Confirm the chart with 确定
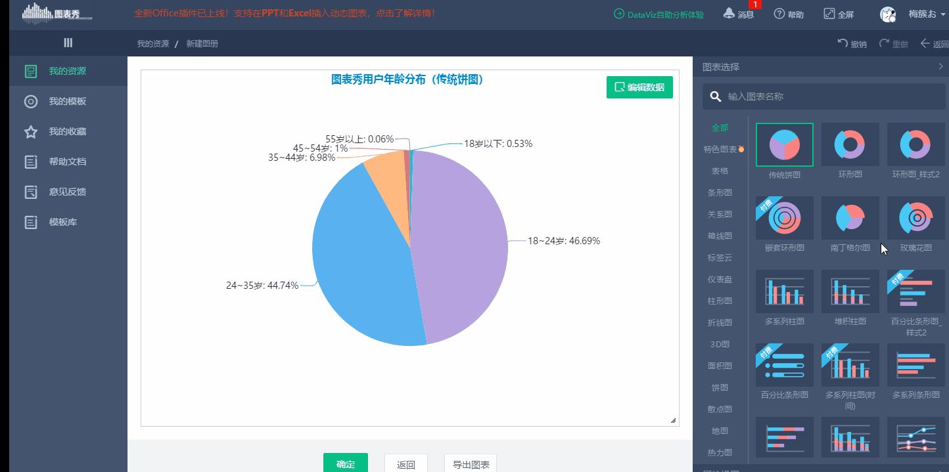 345,463
